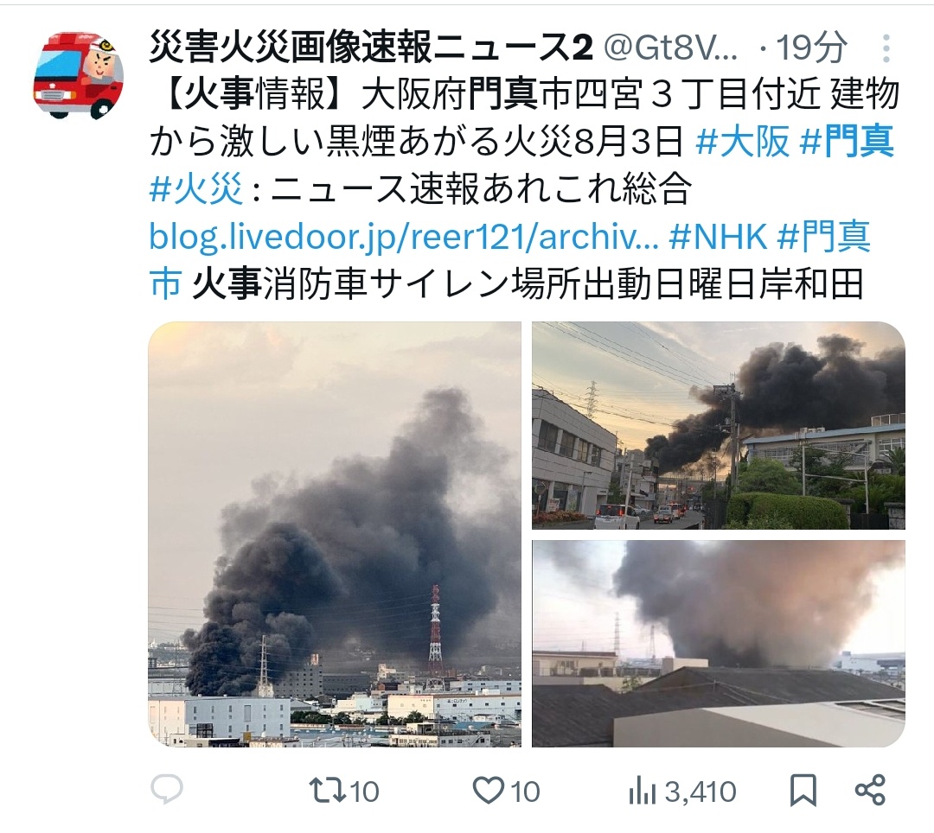The width and height of the screenshot is (934, 833).
Task: Open the @Gt8V... user handle
Action: 671,47
